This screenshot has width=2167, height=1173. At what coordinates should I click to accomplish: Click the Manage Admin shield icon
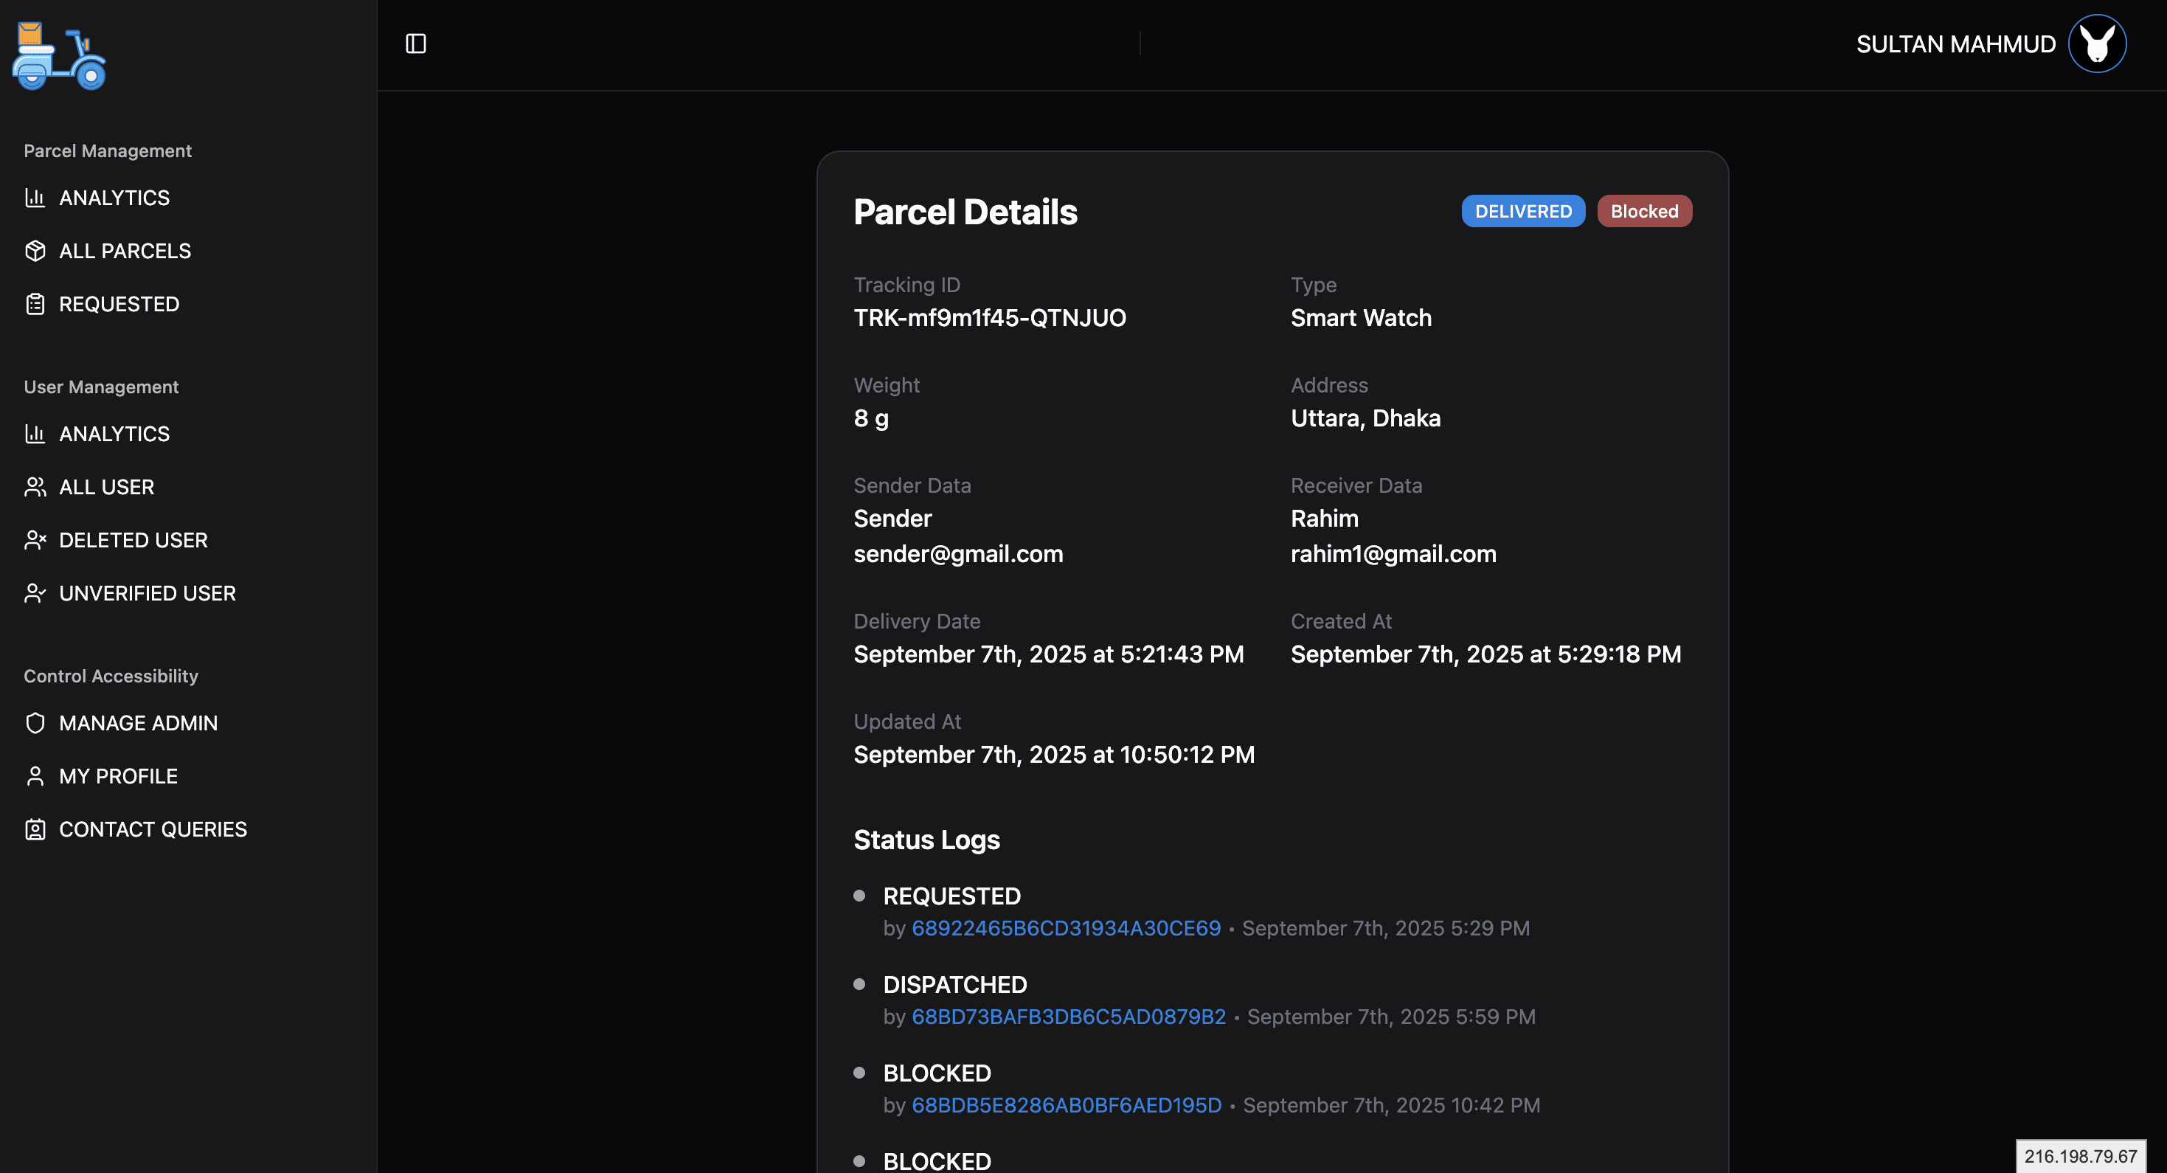[x=35, y=722]
